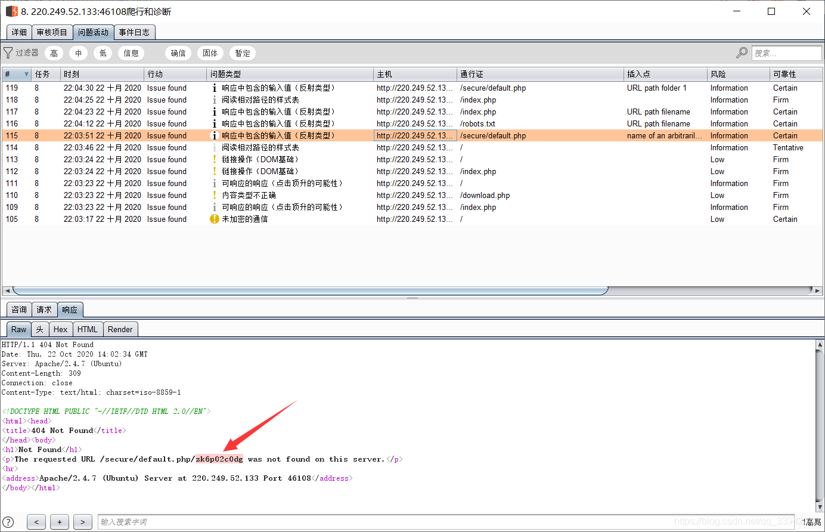Click yellow warning icon of row 105
This screenshot has height=532, width=825.
(x=215, y=219)
